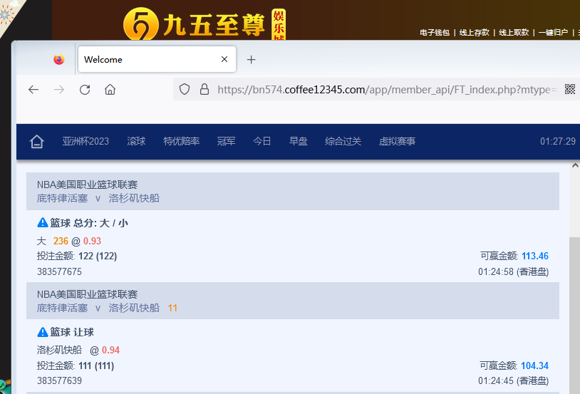Go to 综合过关 section
This screenshot has height=394, width=580.
coord(343,142)
